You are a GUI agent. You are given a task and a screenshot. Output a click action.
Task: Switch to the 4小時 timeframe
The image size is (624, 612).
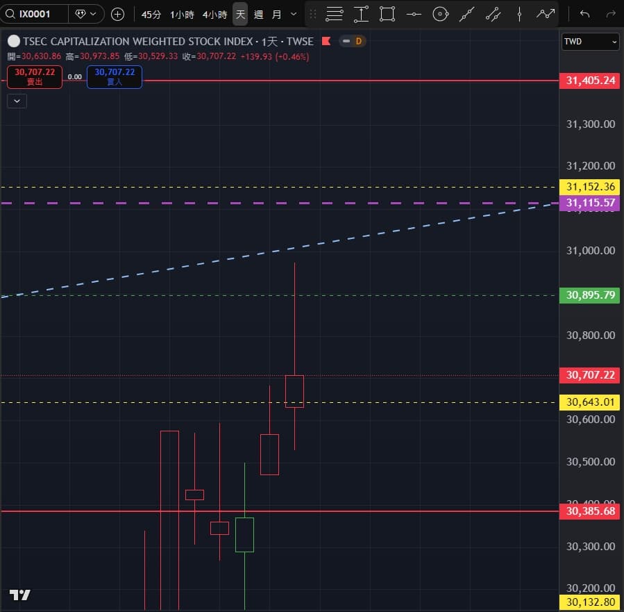[x=214, y=15]
